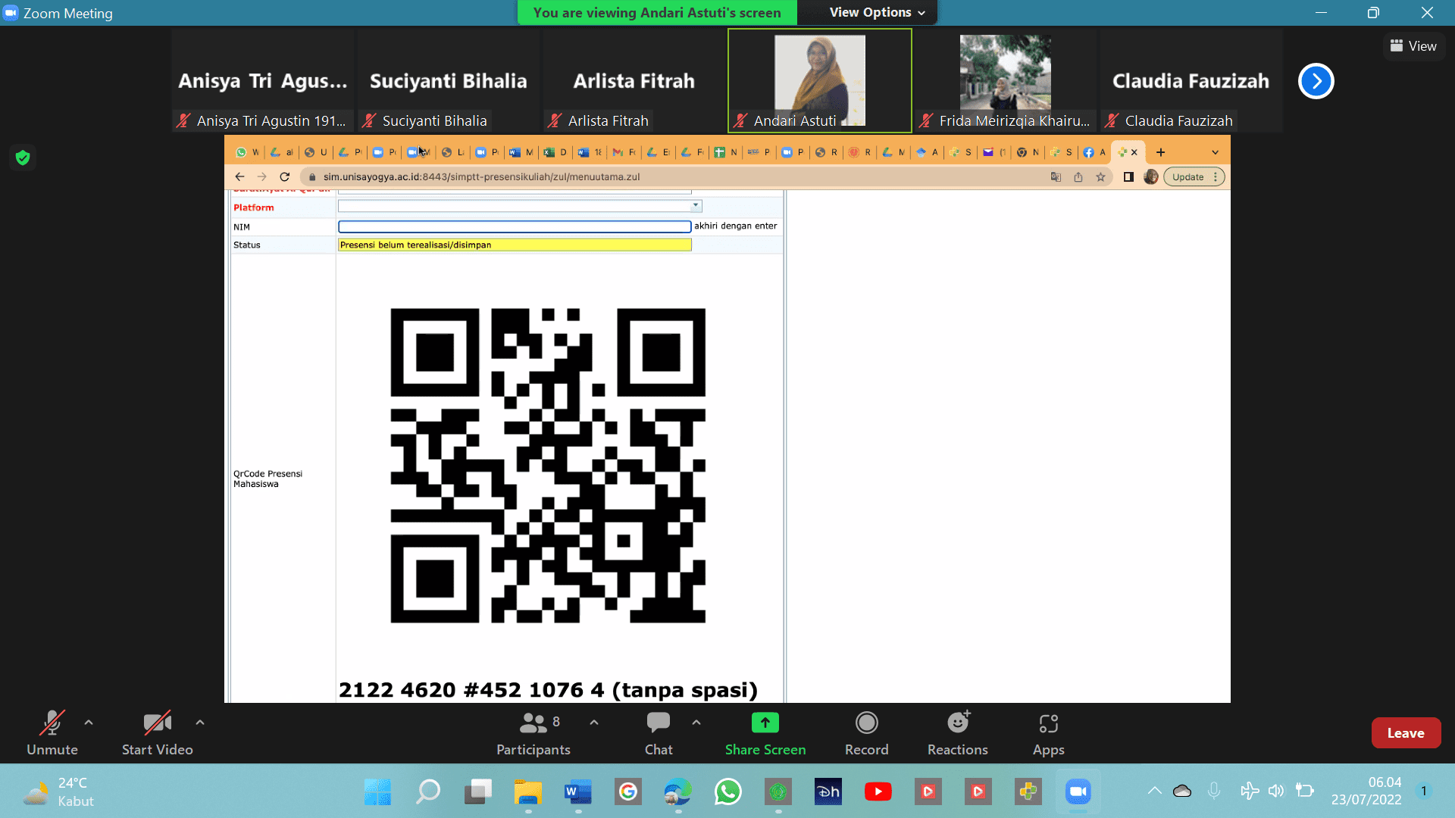Click the green encryption shield icon

[23, 158]
